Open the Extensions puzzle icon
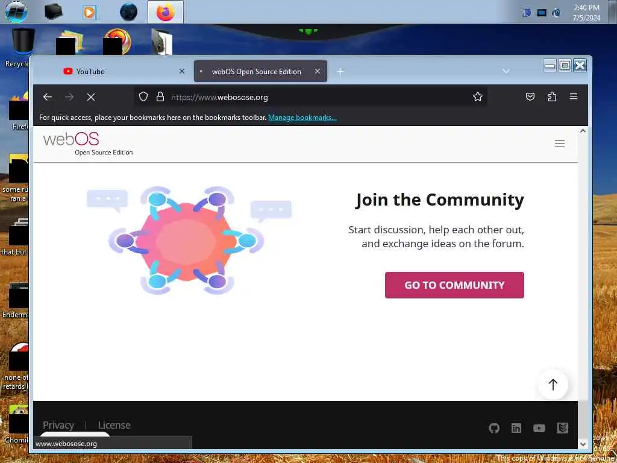This screenshot has height=463, width=617. [x=552, y=97]
